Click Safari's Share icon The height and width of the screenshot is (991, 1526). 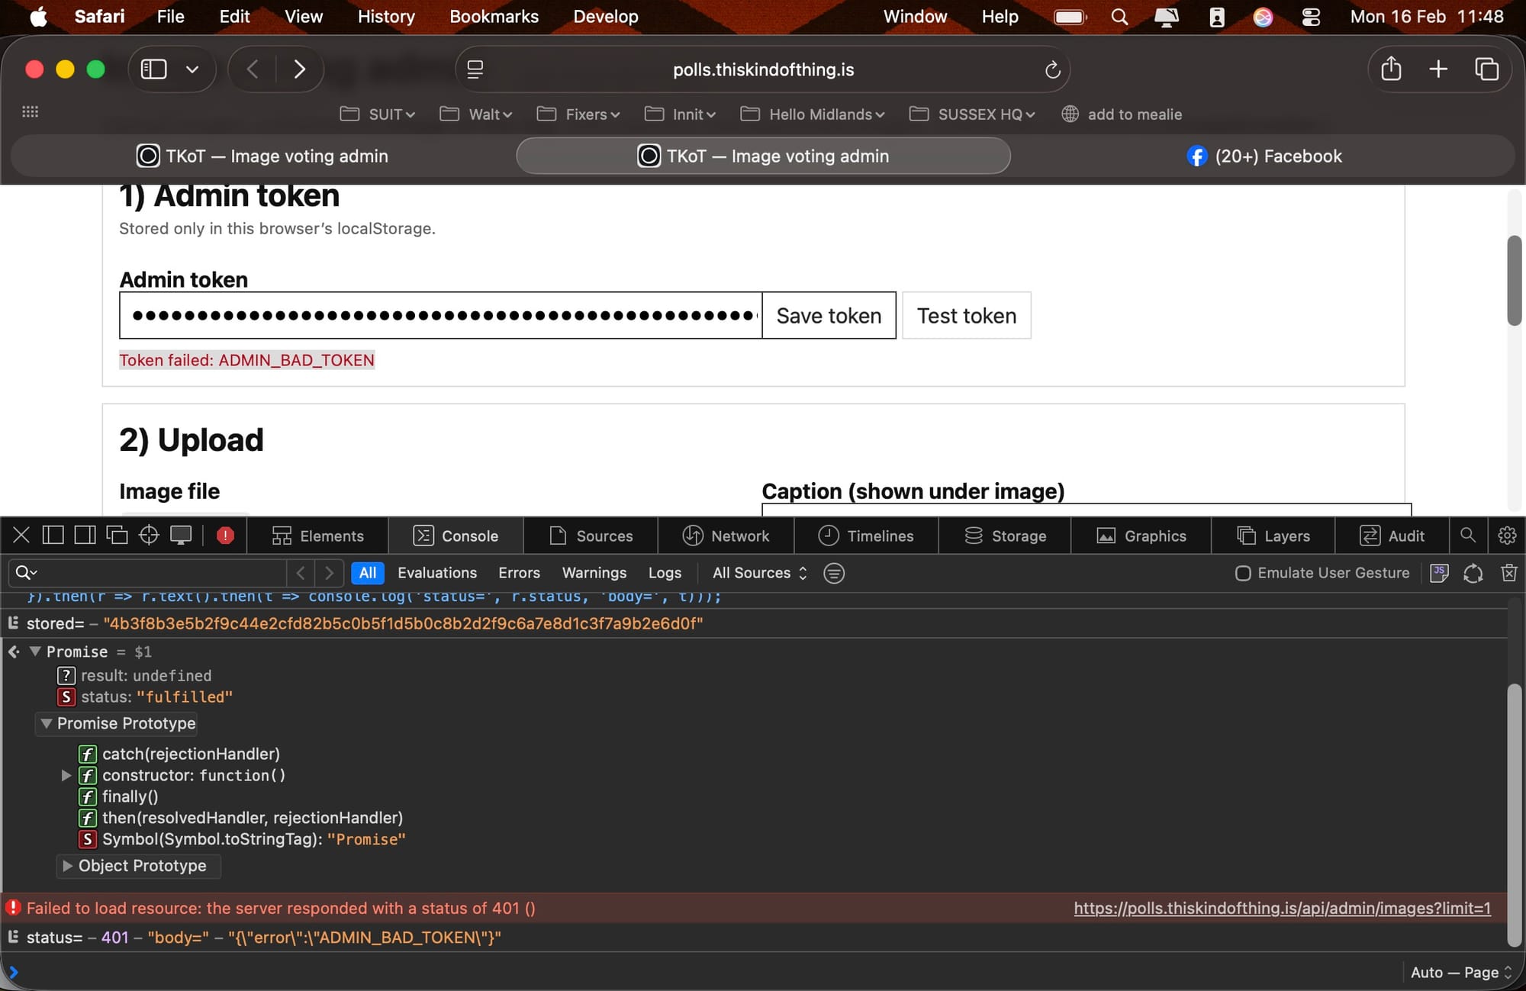(1391, 69)
